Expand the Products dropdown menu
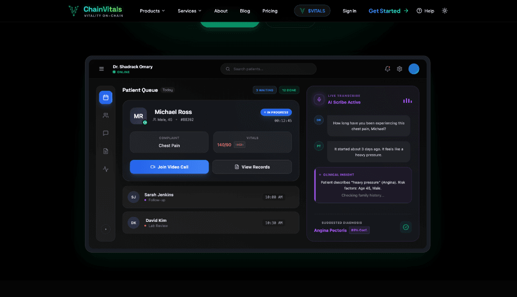This screenshot has width=517, height=297. tap(152, 11)
